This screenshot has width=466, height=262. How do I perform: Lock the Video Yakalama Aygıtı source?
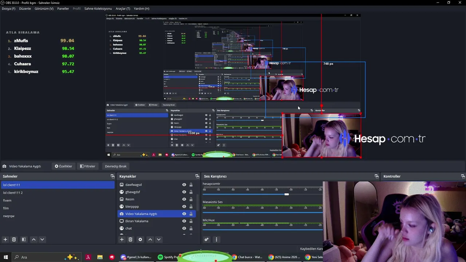(x=191, y=214)
